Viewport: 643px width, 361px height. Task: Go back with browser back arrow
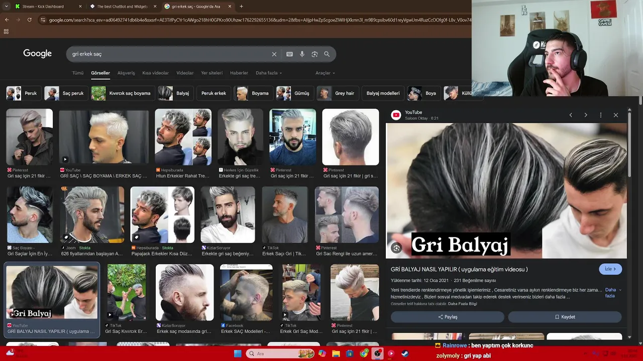tap(7, 20)
